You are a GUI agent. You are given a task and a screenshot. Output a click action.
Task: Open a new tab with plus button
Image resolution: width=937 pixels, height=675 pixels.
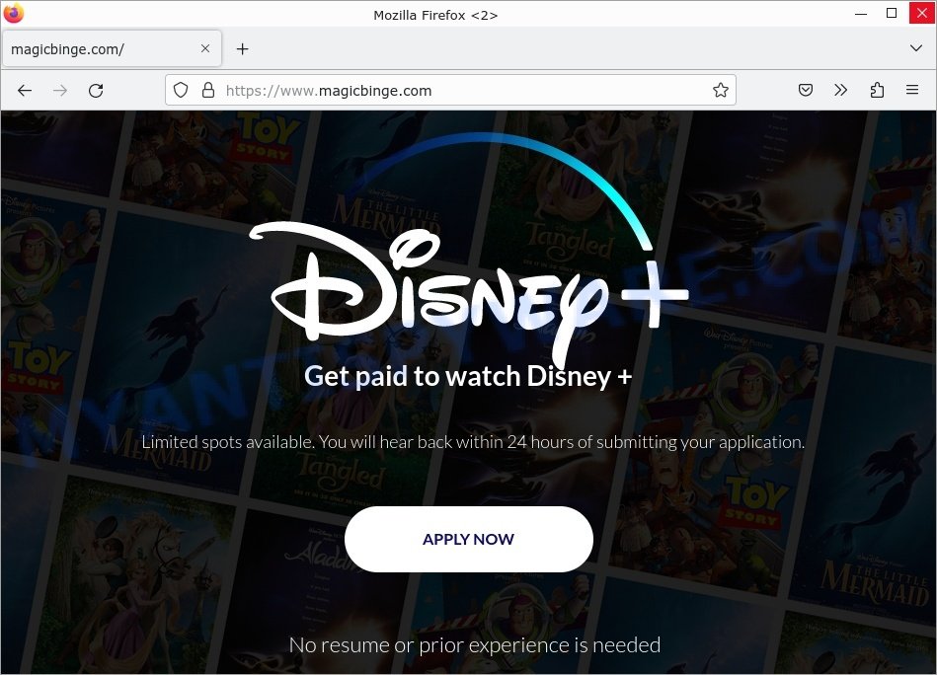click(x=242, y=49)
